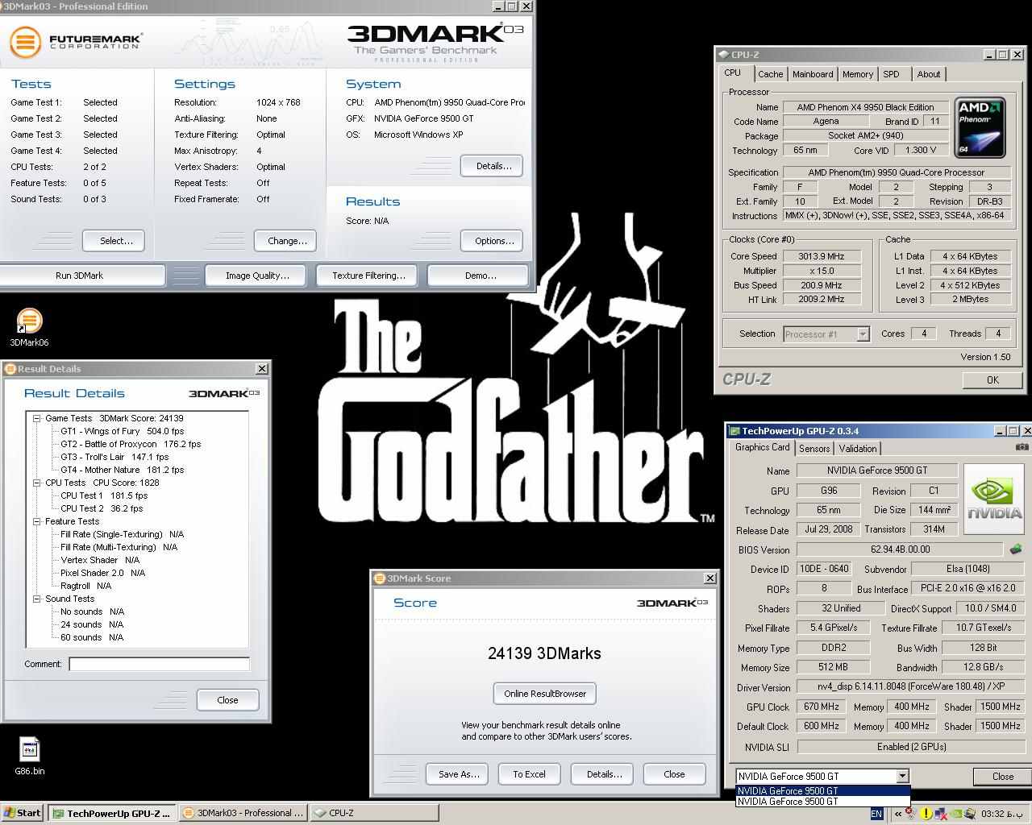
Task: Select the Ragtroll result row
Action: pos(85,586)
